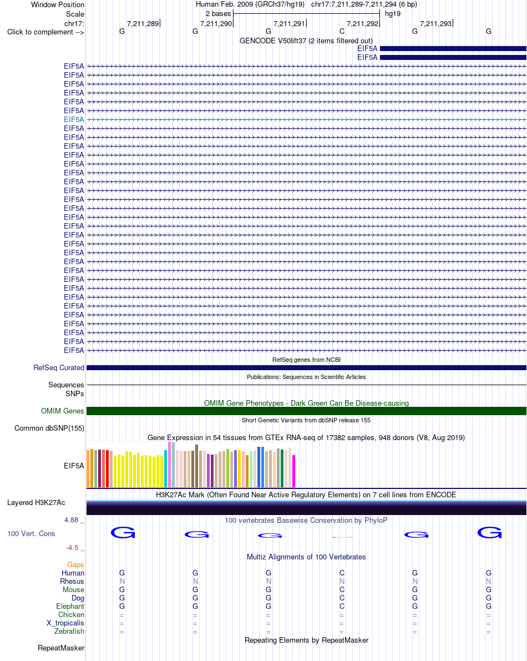
Task: Select the light-blue highlighted EIF5A transcript label
Action: tap(74, 120)
